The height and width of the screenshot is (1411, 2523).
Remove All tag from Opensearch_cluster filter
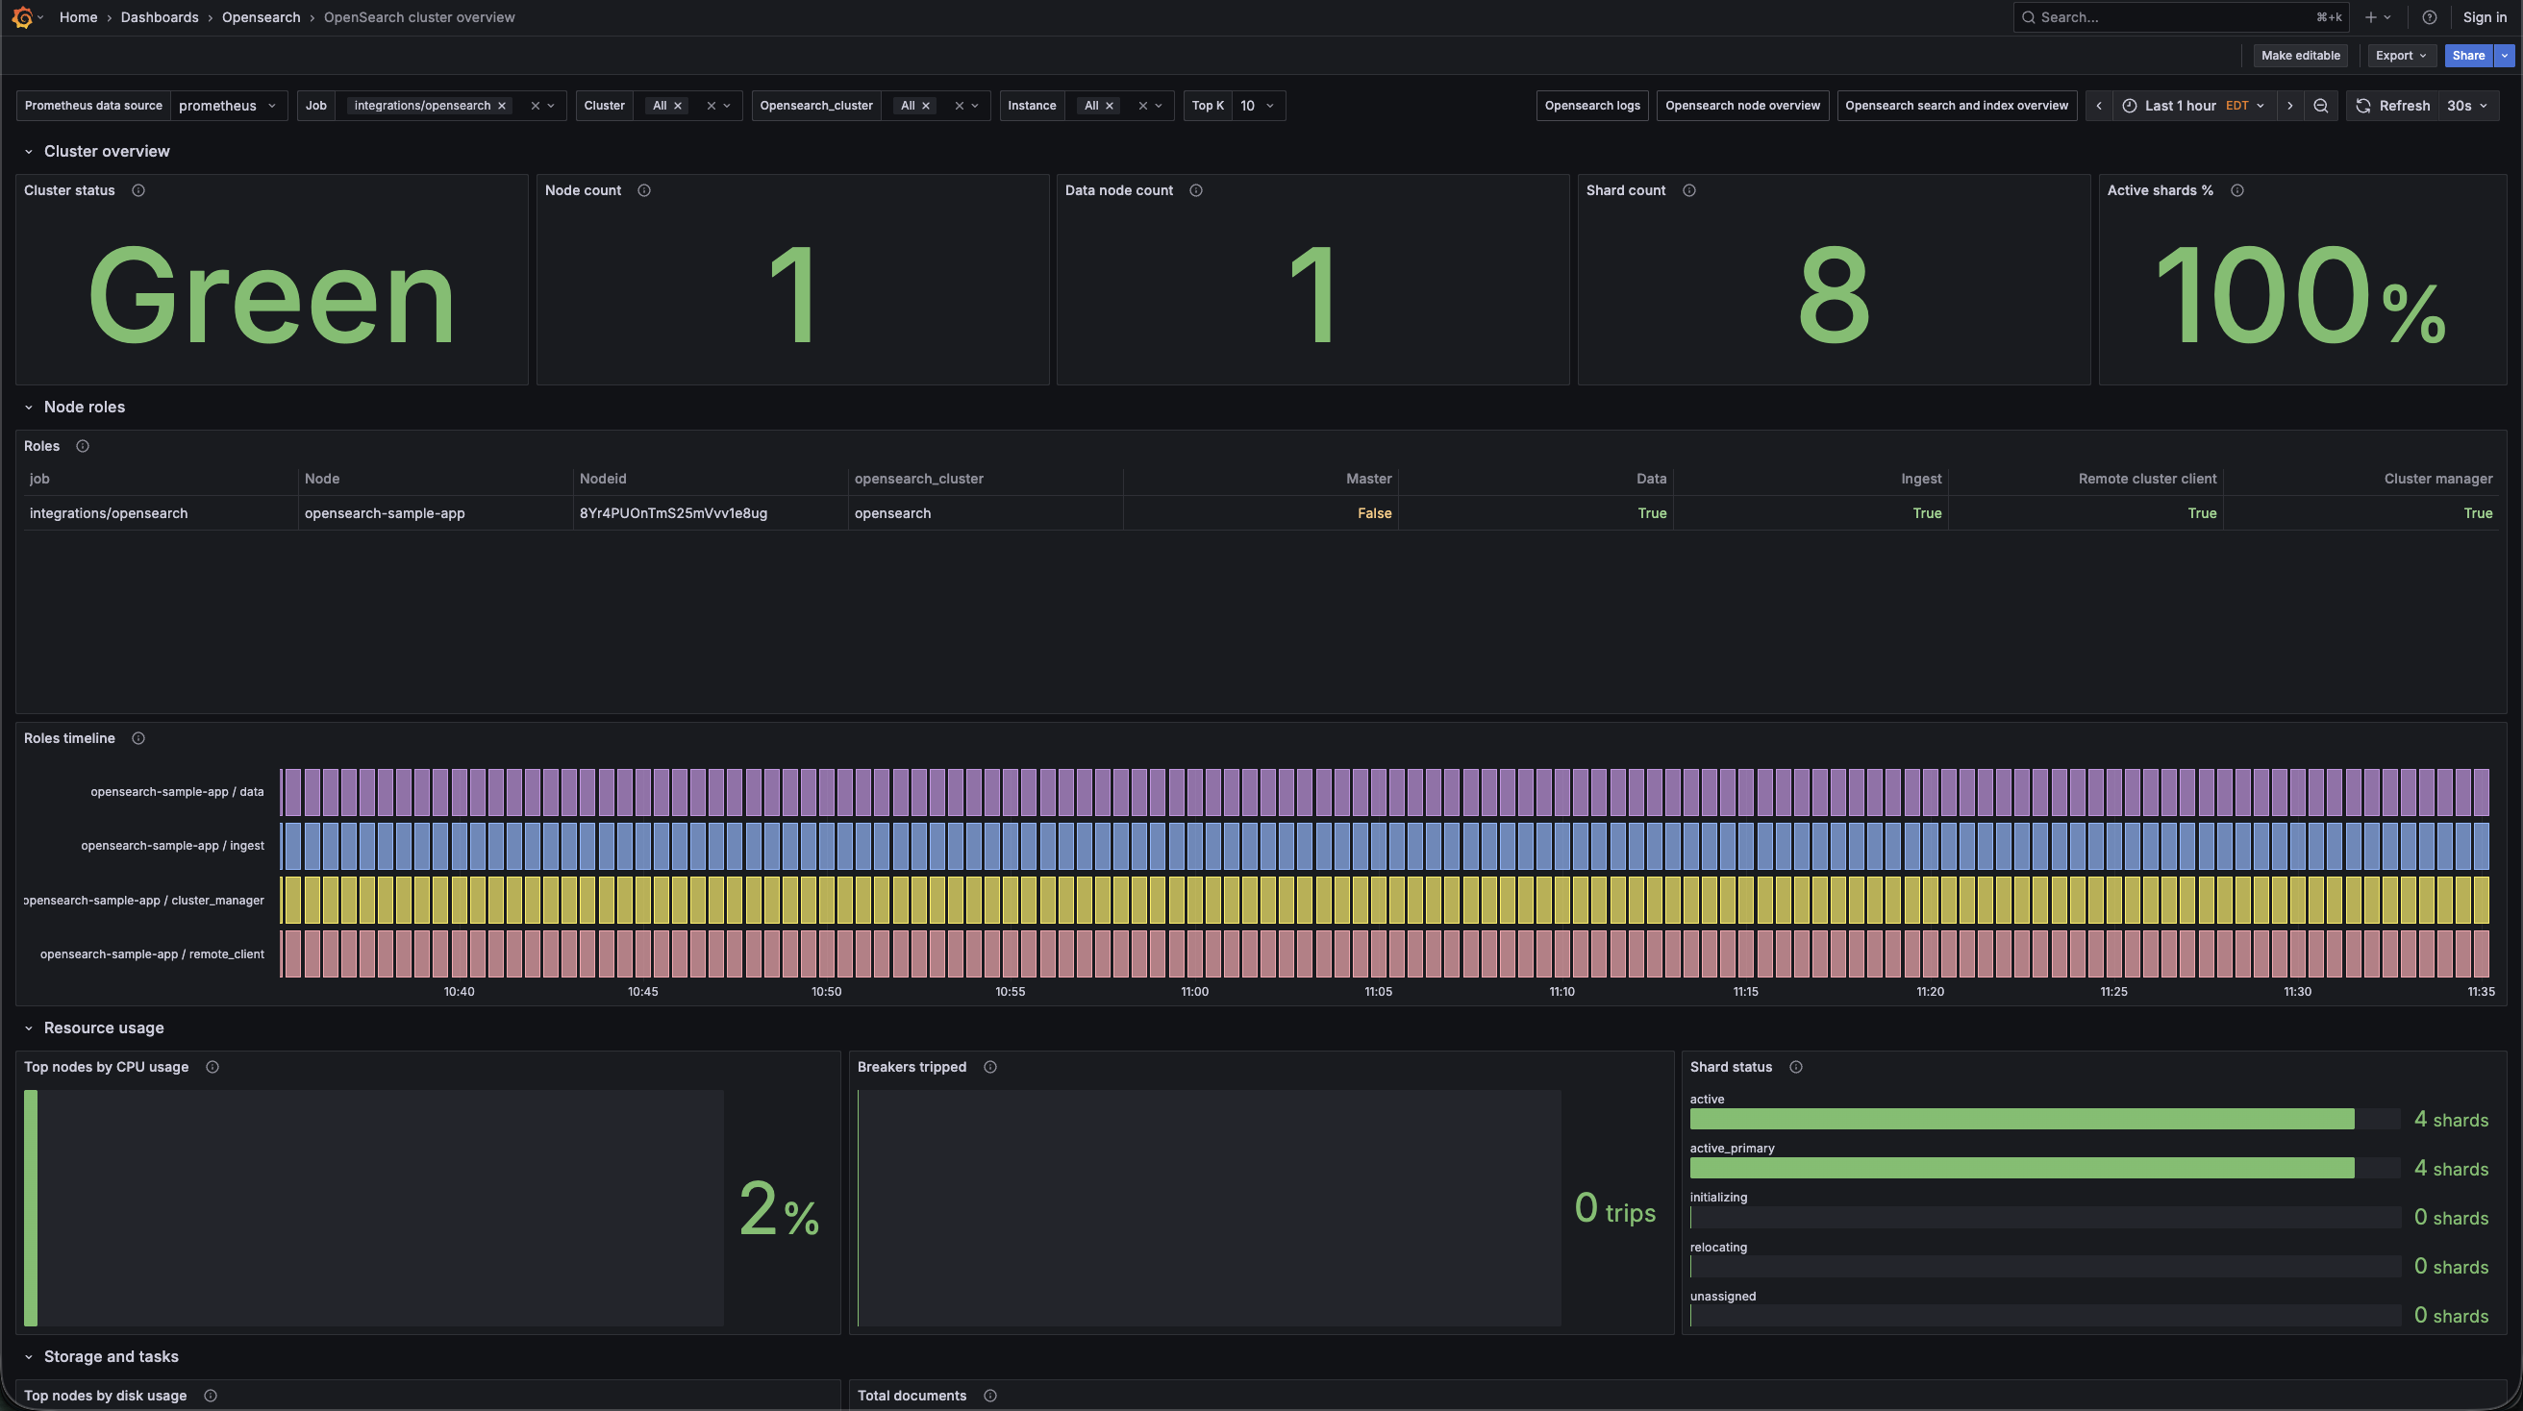pyautogui.click(x=926, y=106)
